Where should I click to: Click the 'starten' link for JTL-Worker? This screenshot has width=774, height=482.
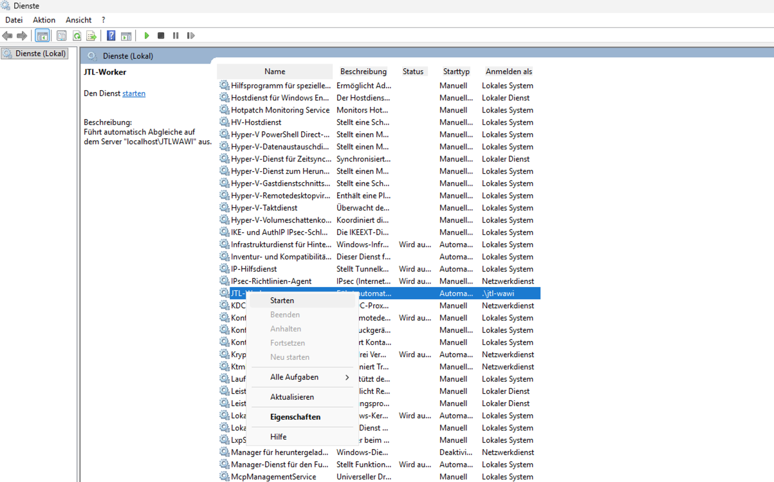[x=134, y=93]
